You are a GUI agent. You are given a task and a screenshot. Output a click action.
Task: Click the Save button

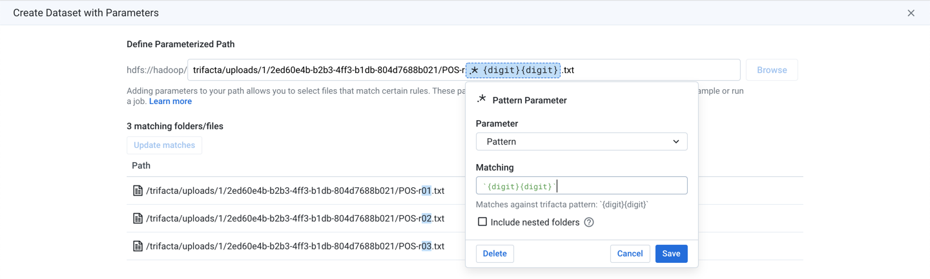pos(671,254)
